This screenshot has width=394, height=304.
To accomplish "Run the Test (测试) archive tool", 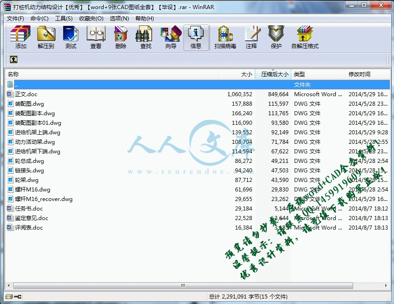I will (x=70, y=37).
